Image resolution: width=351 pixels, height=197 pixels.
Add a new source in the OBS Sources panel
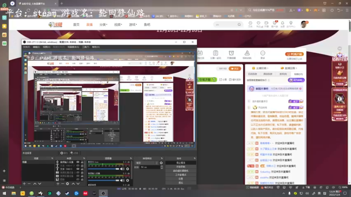[58, 183]
